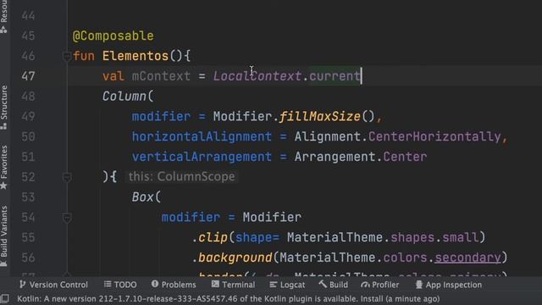Image resolution: width=542 pixels, height=305 pixels.
Task: Click shapes.small's small word on line 55
Action: (x=461, y=237)
